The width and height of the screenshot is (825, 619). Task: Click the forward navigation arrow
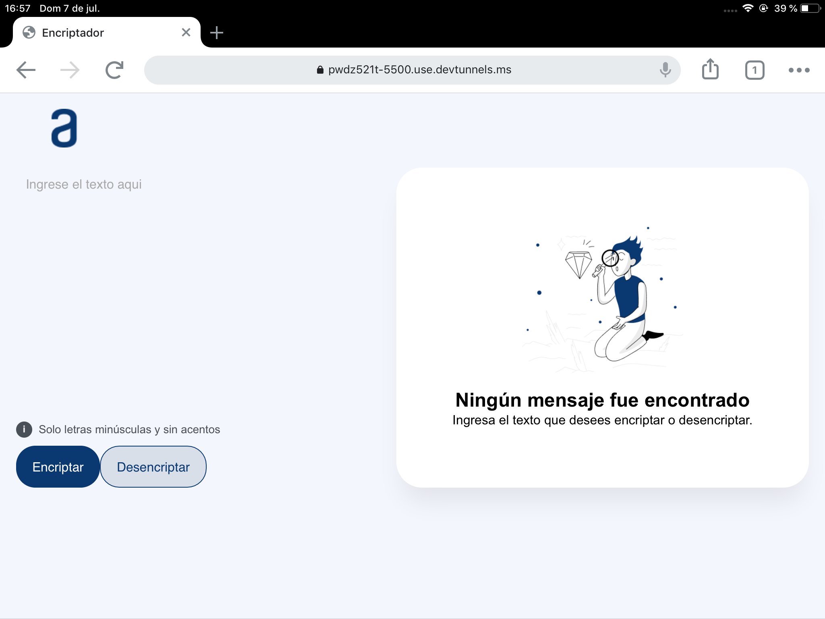pos(70,70)
